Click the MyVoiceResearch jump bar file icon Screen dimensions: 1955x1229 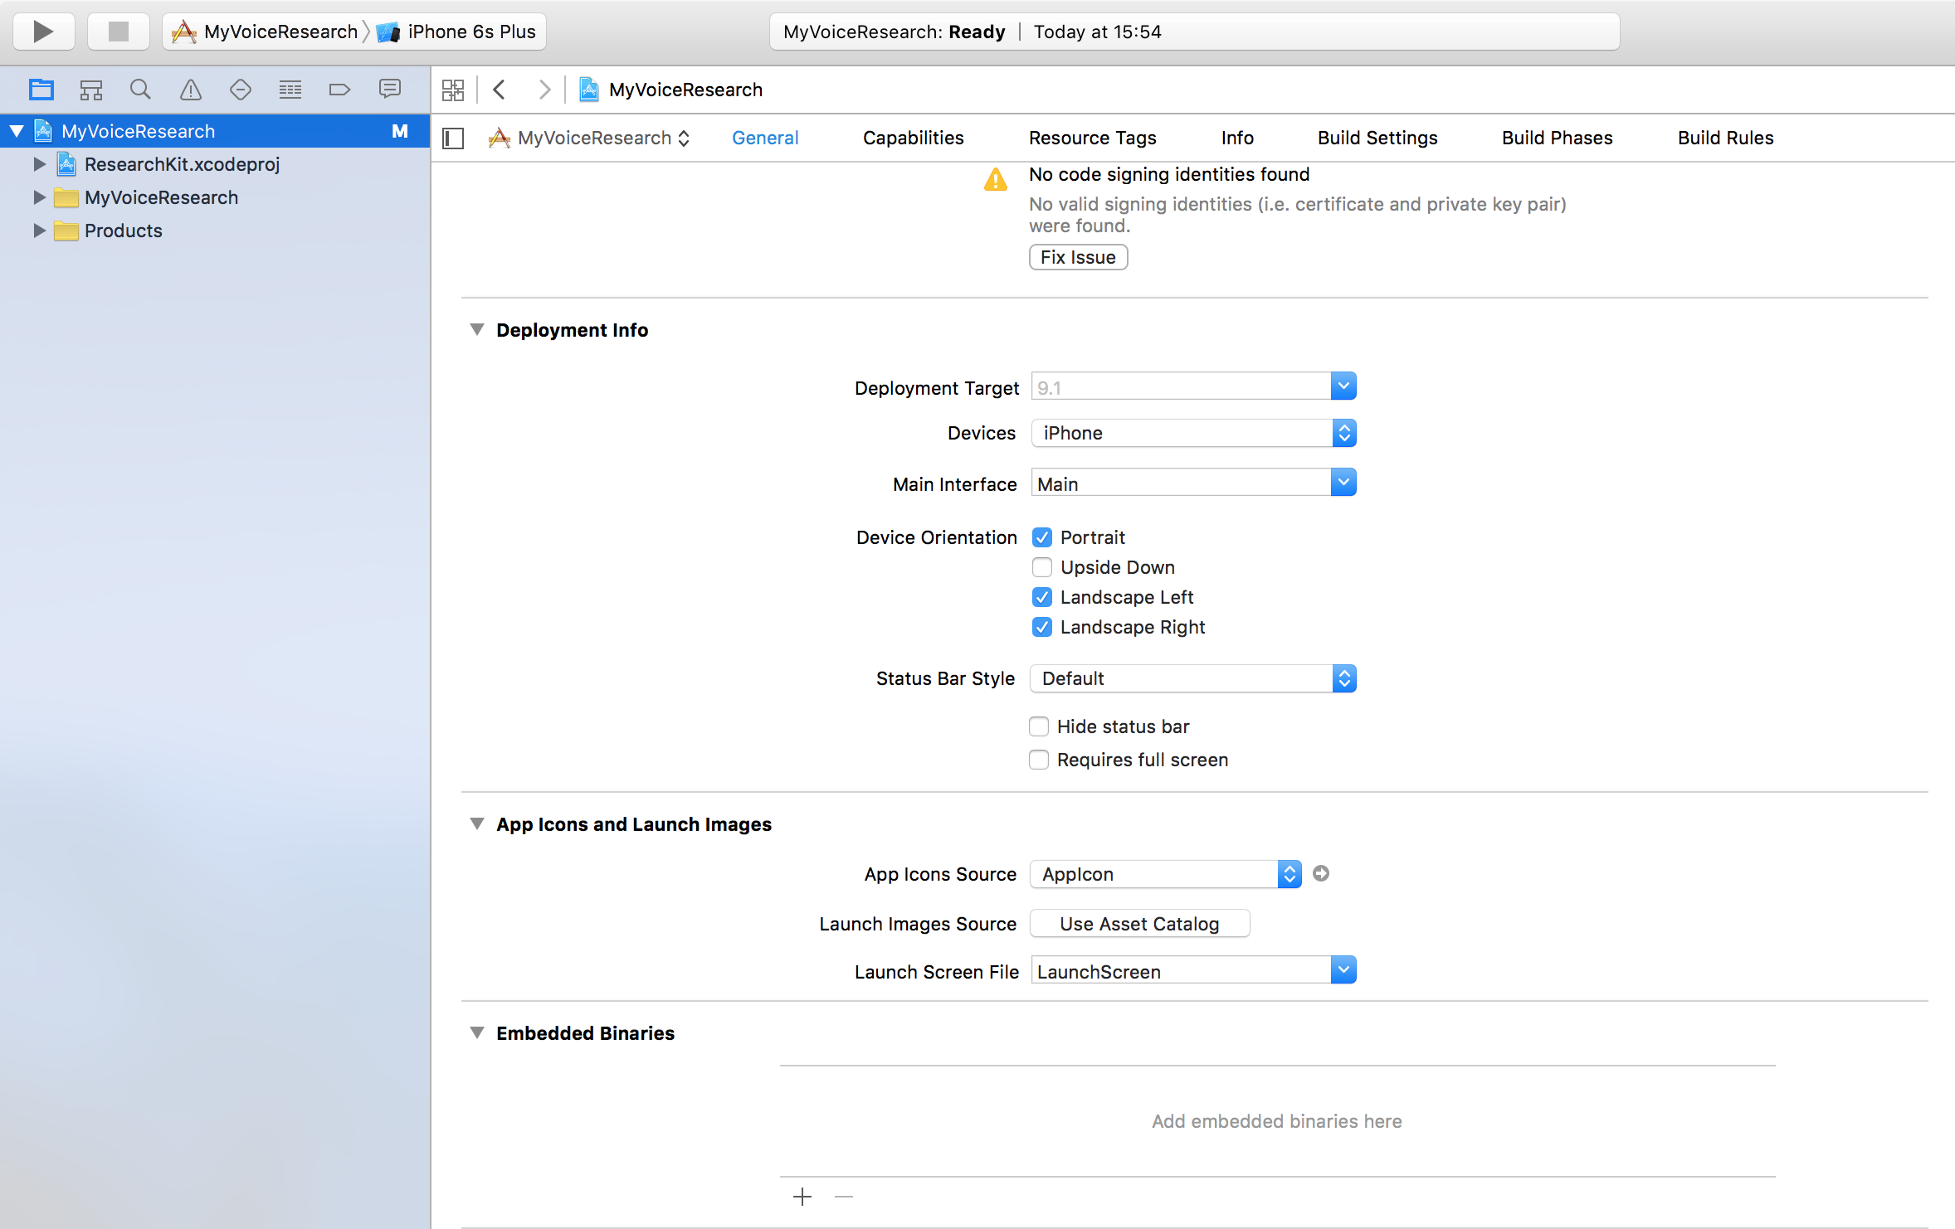[x=589, y=90]
